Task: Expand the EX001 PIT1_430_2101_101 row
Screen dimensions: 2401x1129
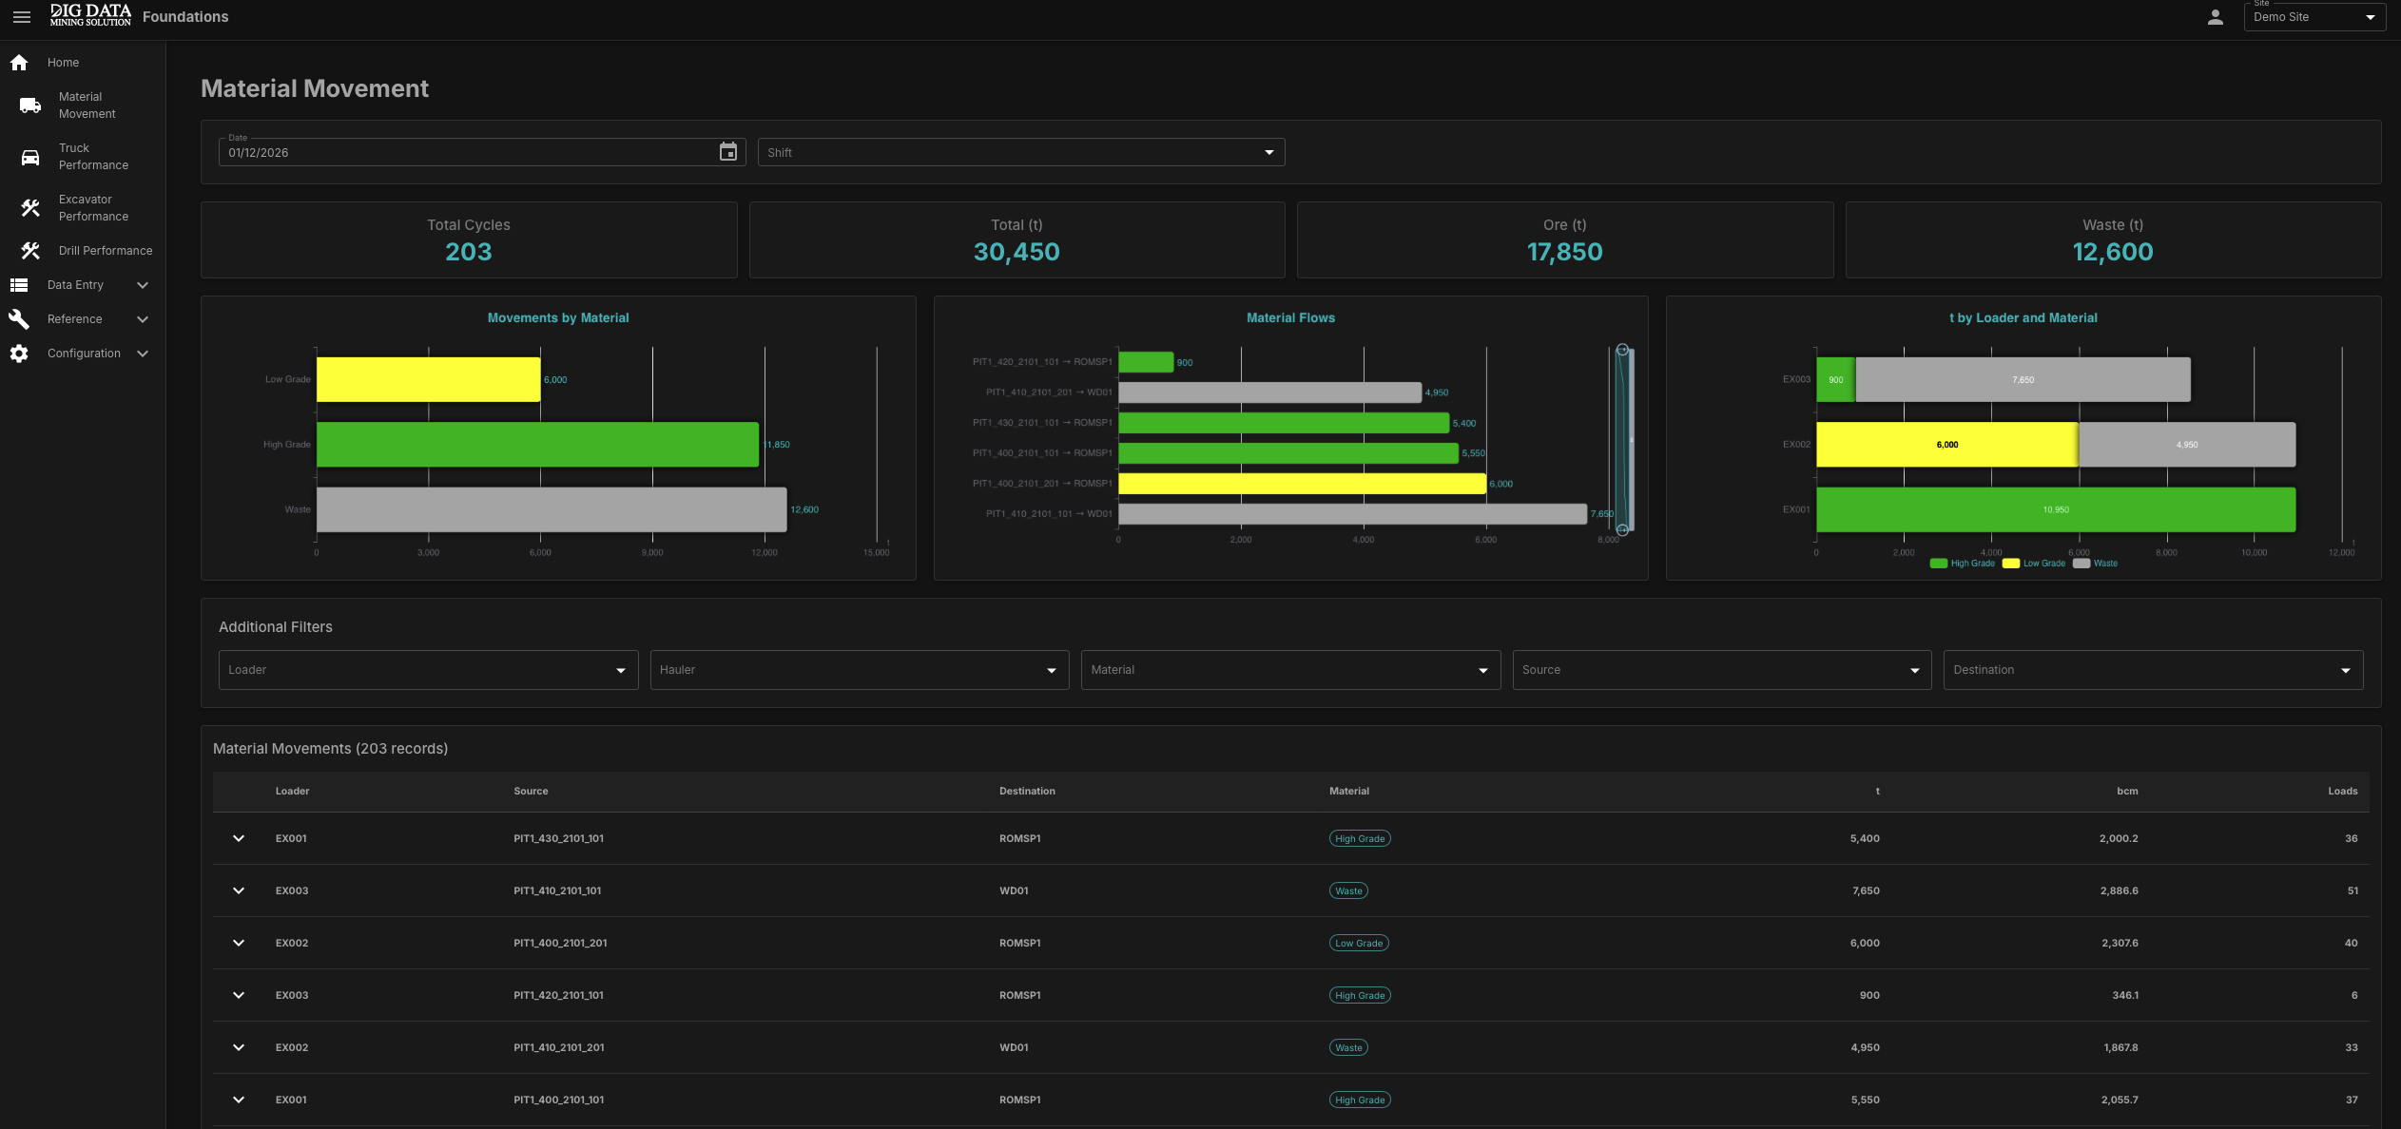Action: (x=239, y=838)
